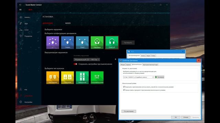Image resolution: width=220 pixels, height=123 pixels.
Task: Choose the Настольные desktop speakers tile
Action: [53, 78]
